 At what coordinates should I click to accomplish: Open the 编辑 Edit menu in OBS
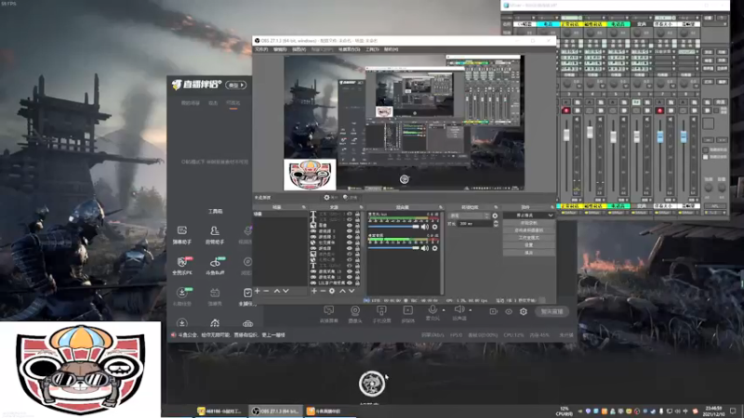tap(280, 49)
